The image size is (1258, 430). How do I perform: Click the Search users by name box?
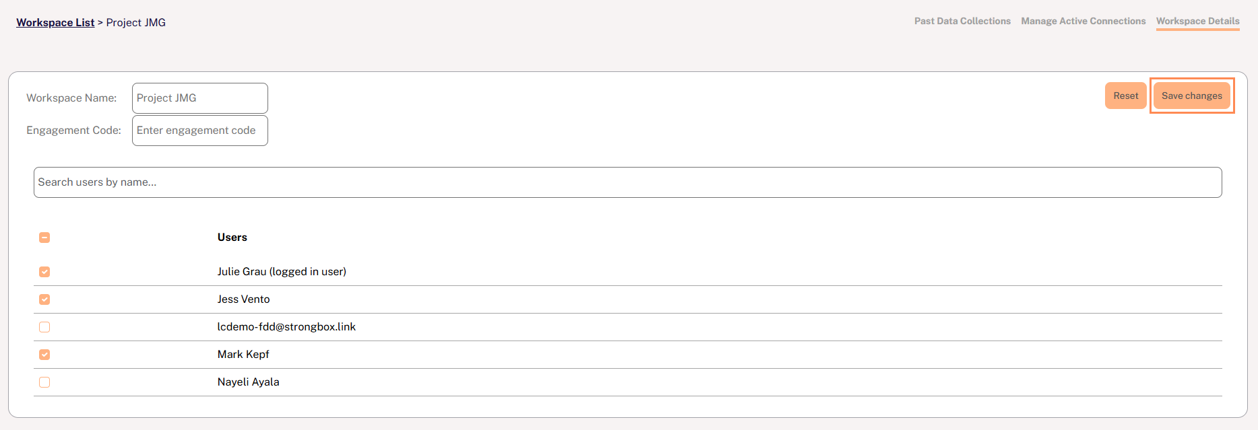(x=627, y=182)
